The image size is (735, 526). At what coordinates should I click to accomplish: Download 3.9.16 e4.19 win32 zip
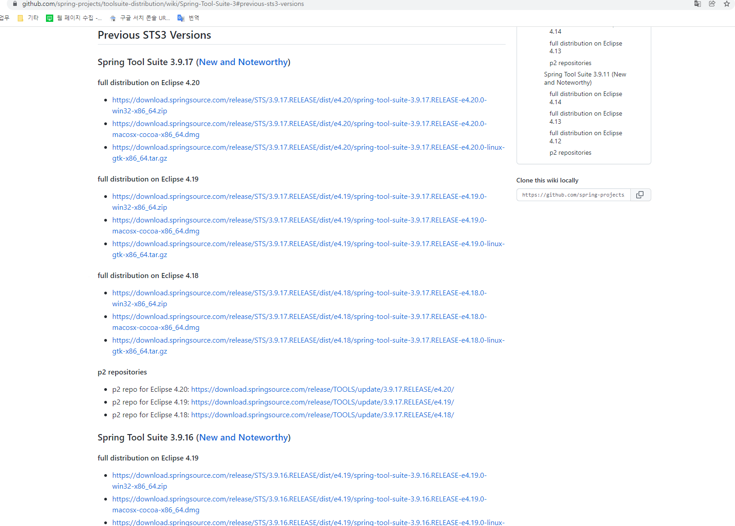click(x=299, y=480)
